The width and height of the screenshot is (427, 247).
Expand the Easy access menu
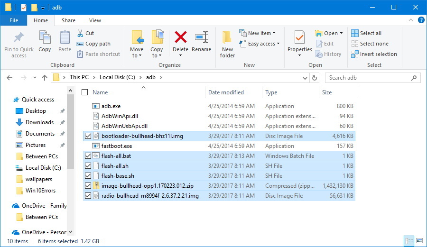tap(260, 44)
